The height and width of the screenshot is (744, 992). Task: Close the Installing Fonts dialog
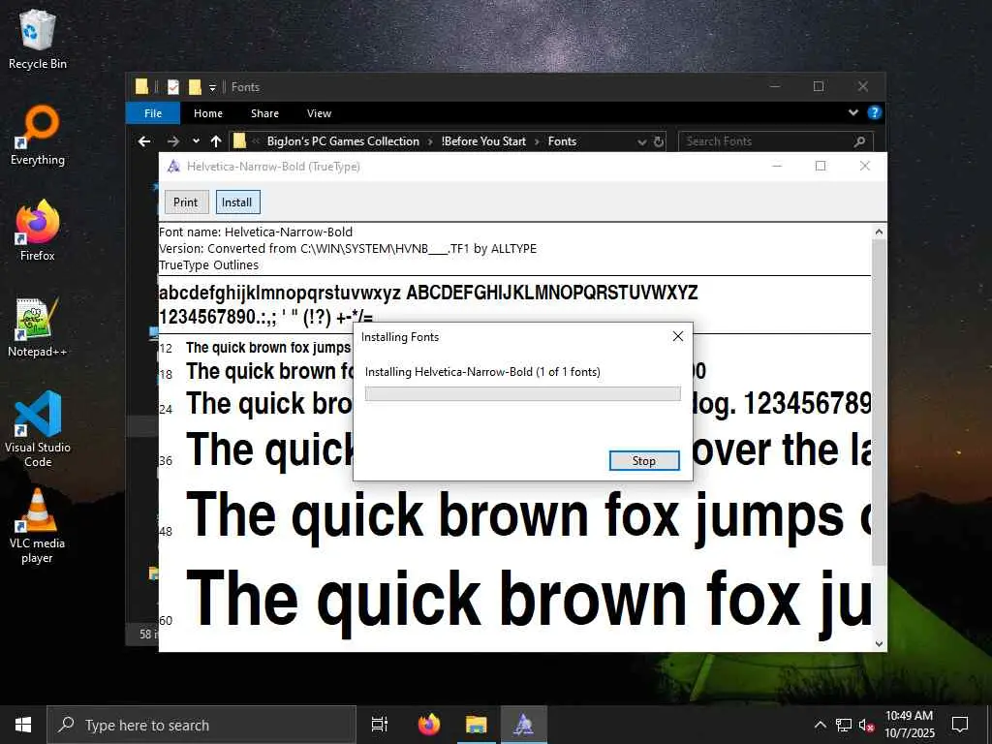(x=677, y=336)
